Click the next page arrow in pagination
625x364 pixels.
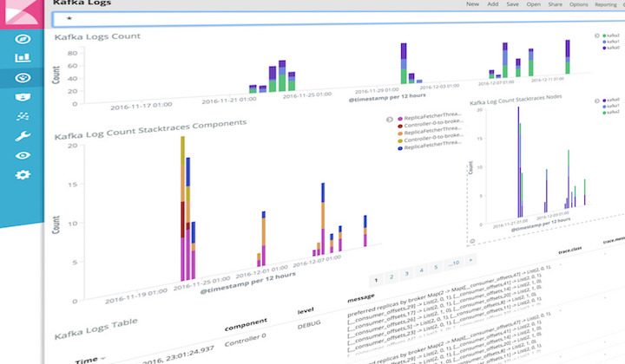click(x=470, y=260)
